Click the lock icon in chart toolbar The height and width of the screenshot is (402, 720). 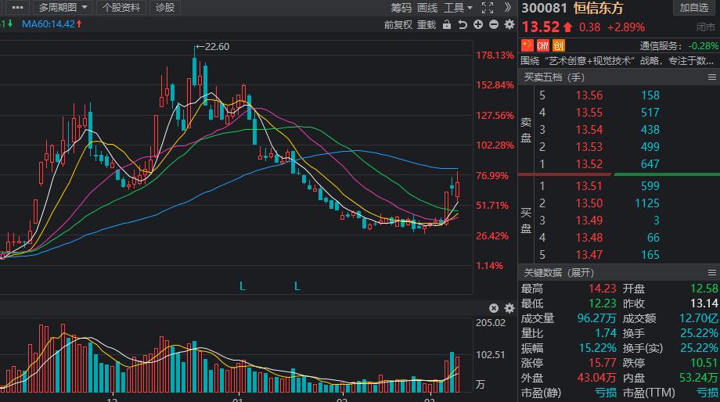coord(447,24)
